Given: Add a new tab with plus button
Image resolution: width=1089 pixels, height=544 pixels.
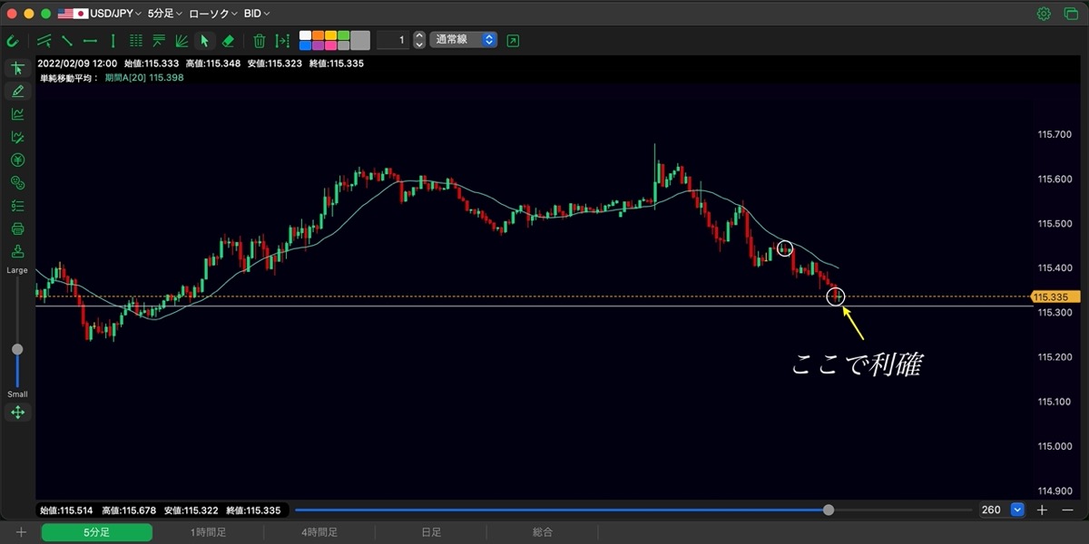Looking at the screenshot, I should [x=21, y=532].
